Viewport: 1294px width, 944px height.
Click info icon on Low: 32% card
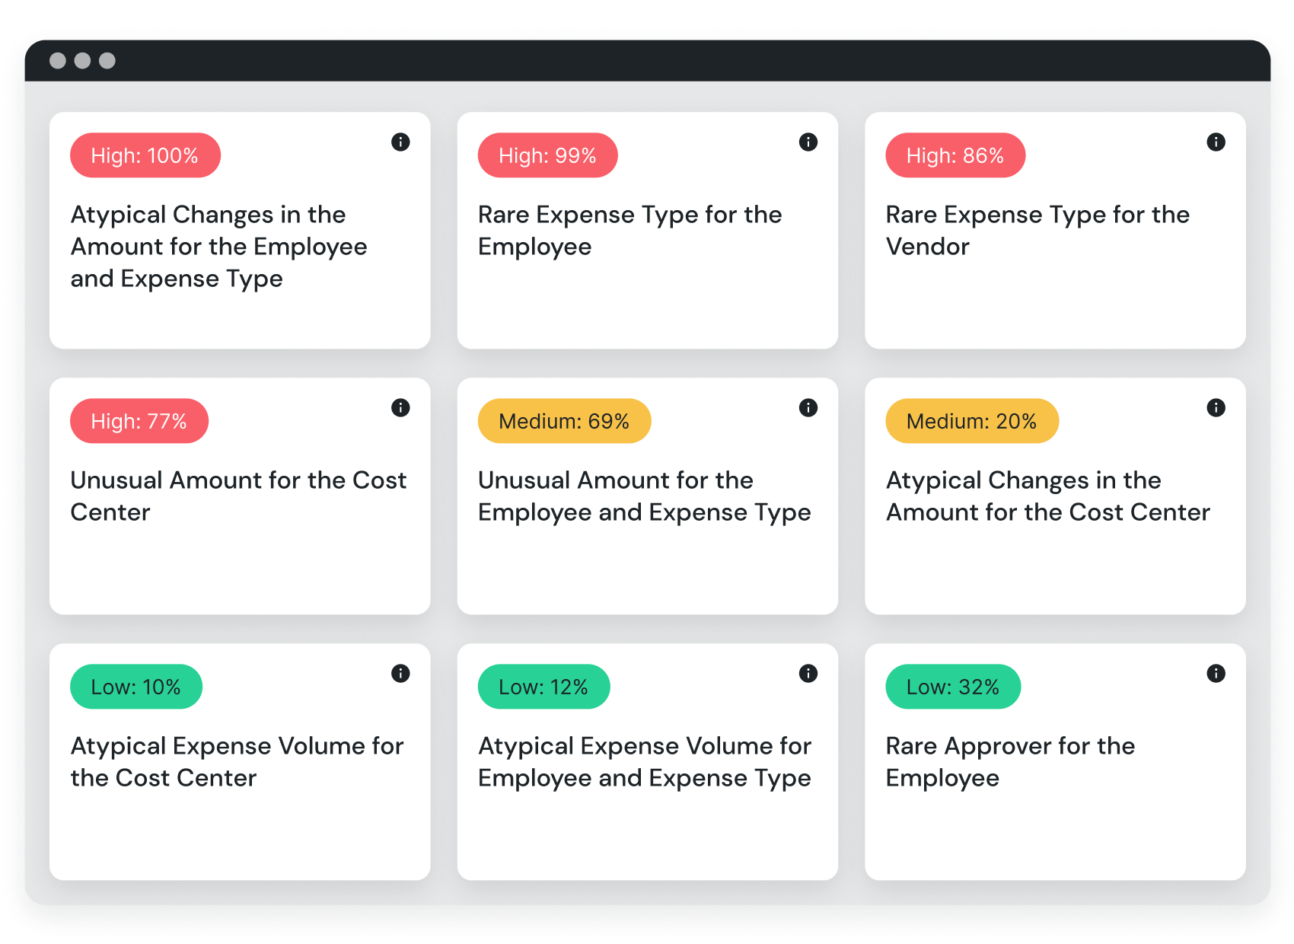pos(1216,673)
